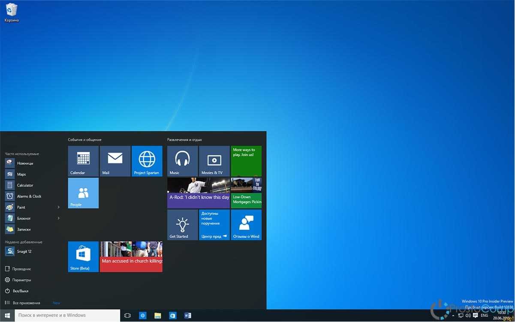
Task: Open Проводник file explorer entry
Action: click(21, 269)
